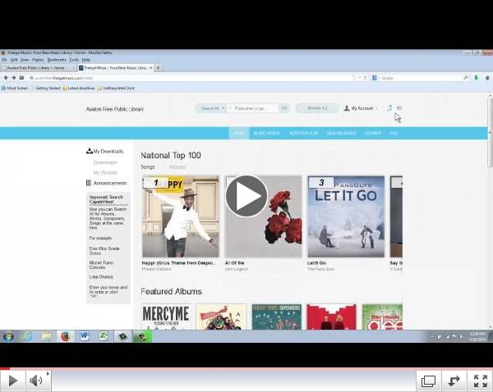Click the Freegal search text field
Screen dimensions: 493x392
point(253,108)
